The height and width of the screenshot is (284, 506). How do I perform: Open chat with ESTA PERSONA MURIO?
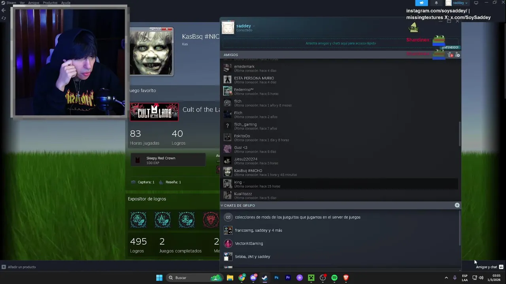pyautogui.click(x=340, y=80)
